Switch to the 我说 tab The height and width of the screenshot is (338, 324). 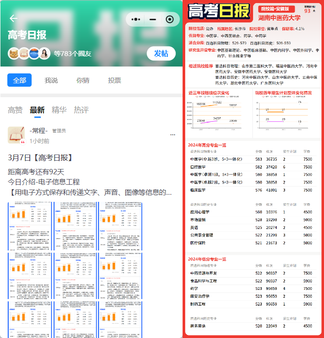51,81
